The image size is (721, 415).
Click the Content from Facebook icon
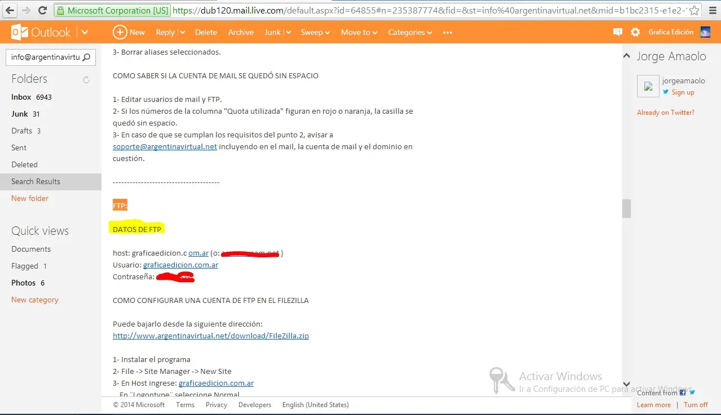point(683,392)
